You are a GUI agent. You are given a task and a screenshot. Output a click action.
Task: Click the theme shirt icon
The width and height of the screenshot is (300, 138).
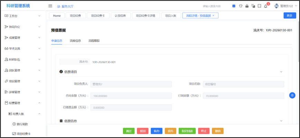[x=241, y=6]
